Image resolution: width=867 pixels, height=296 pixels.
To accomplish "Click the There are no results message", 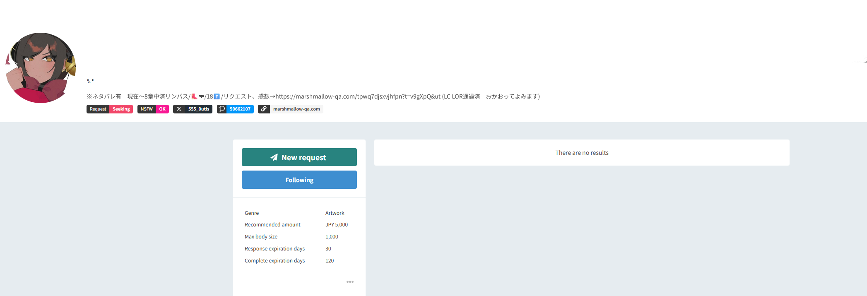I will point(582,153).
